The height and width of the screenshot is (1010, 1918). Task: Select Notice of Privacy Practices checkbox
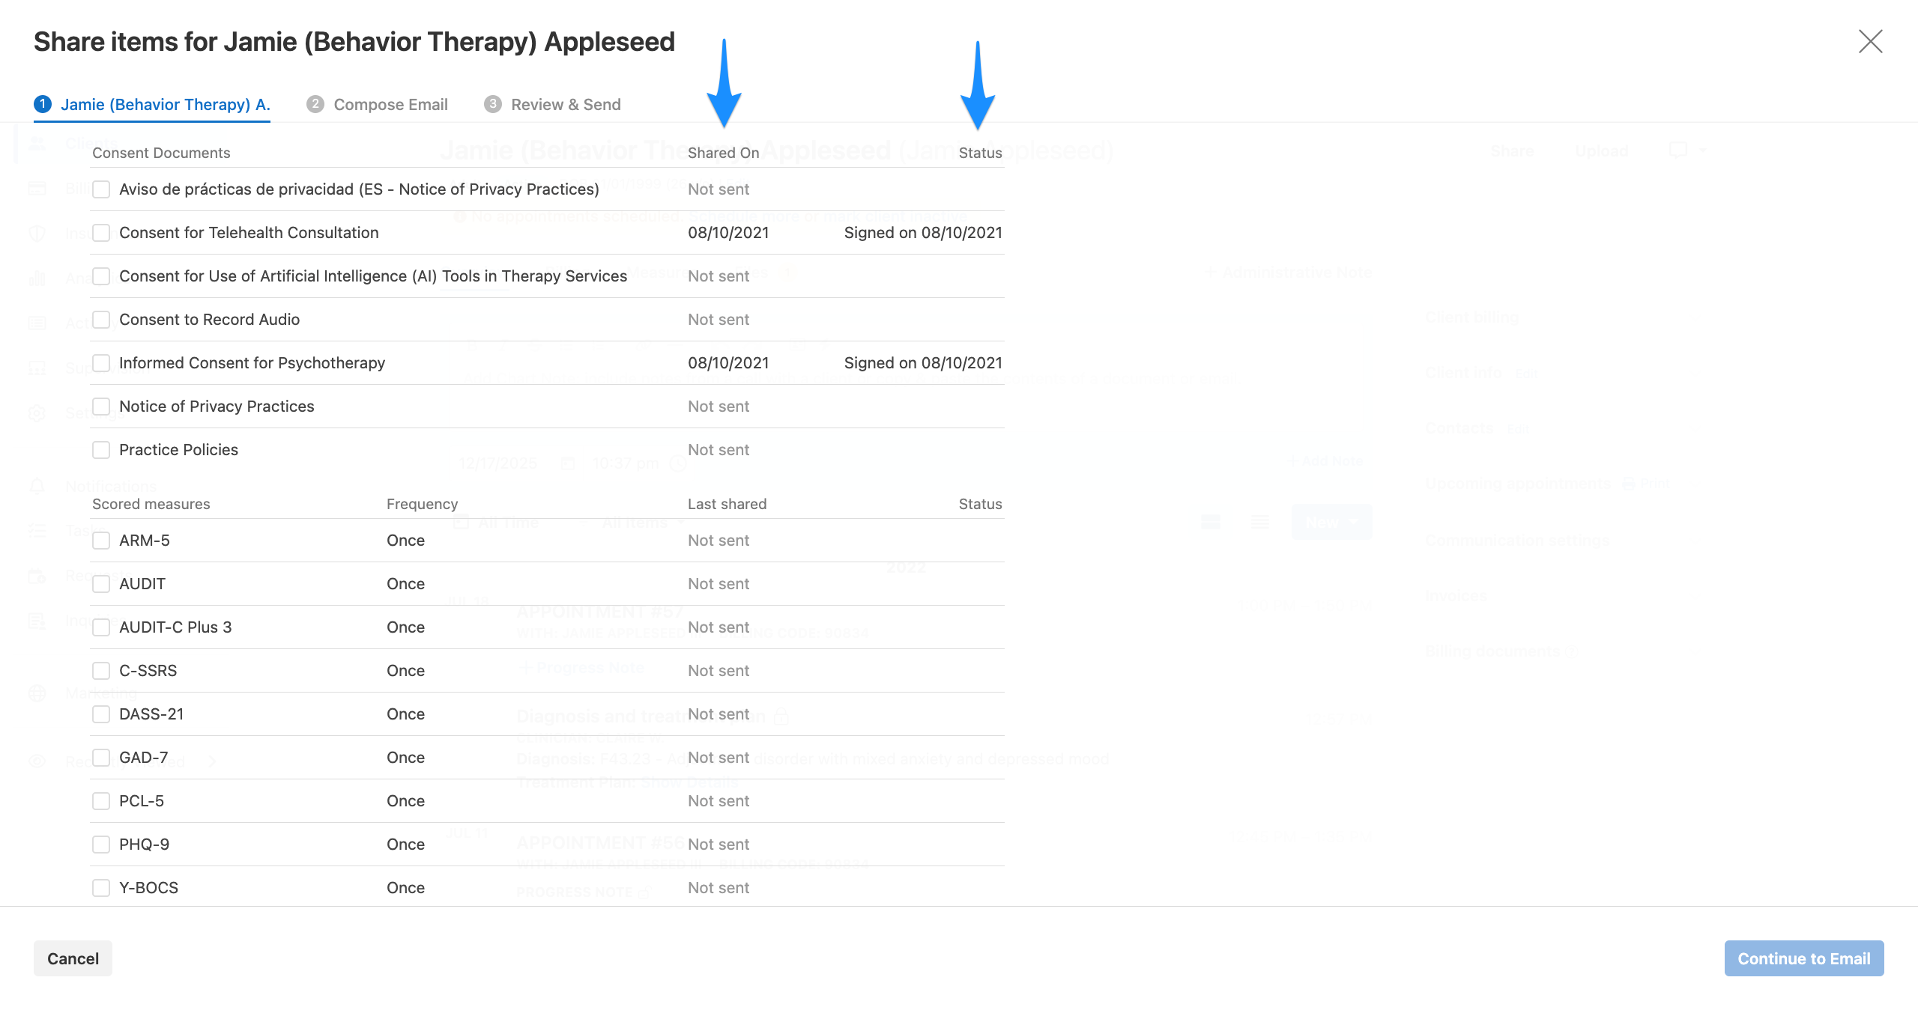coord(101,407)
